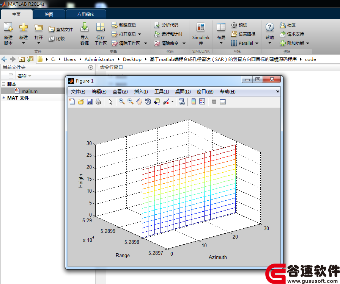The width and height of the screenshot is (340, 284).
Task: Open 查看(V) menu in Figure 1
Action: [120, 92]
